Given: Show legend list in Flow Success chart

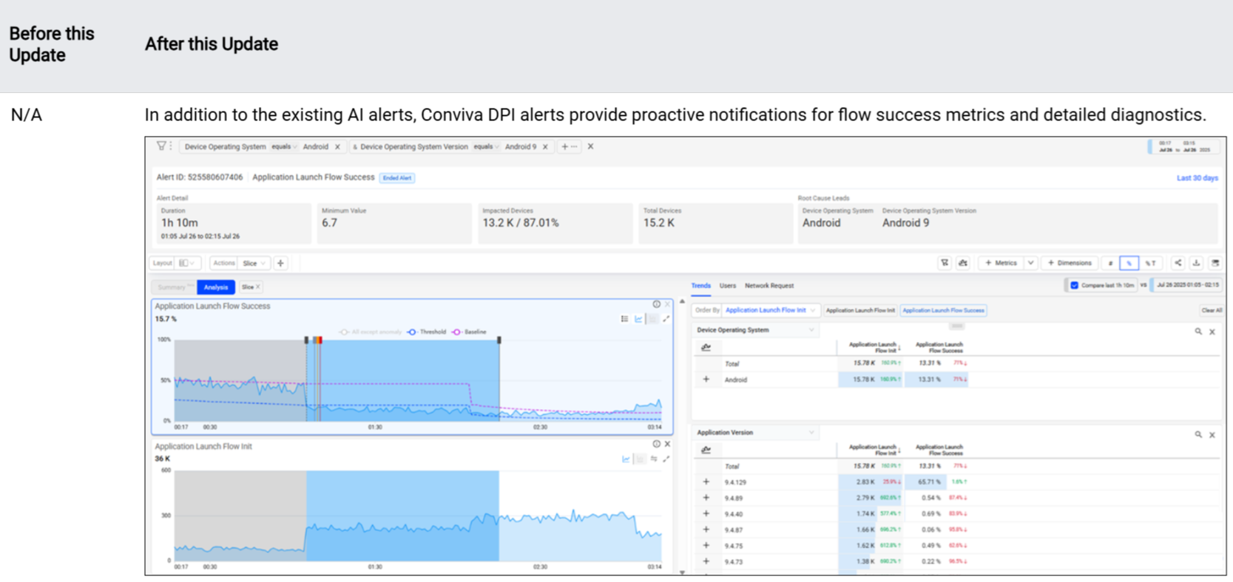Looking at the screenshot, I should coord(625,319).
